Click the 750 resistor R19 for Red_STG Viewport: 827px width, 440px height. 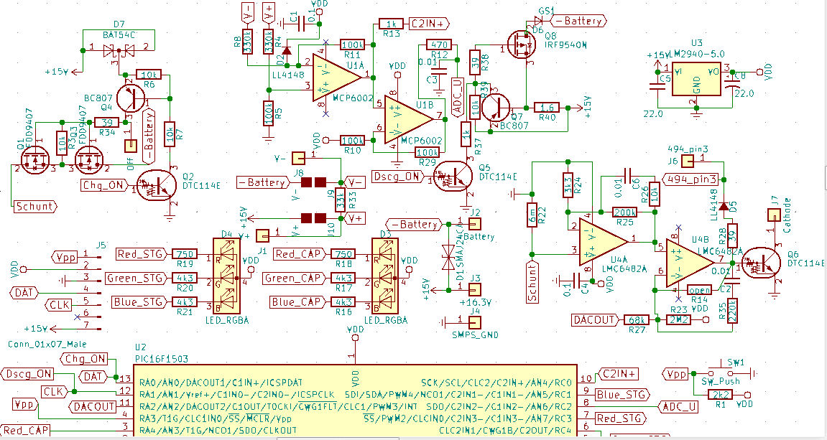(185, 255)
